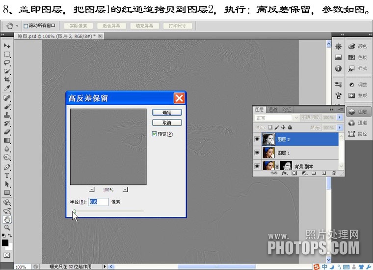Image resolution: width=373 pixels, height=270 pixels.
Task: Select the Rectangle shape tool
Action: 7,193
